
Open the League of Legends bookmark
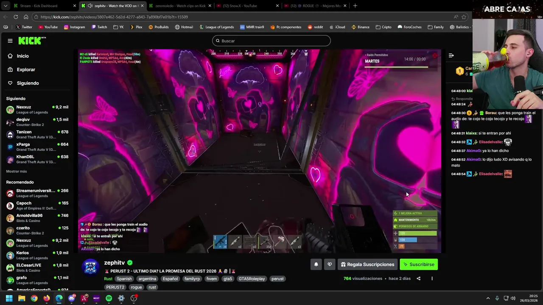(x=216, y=27)
